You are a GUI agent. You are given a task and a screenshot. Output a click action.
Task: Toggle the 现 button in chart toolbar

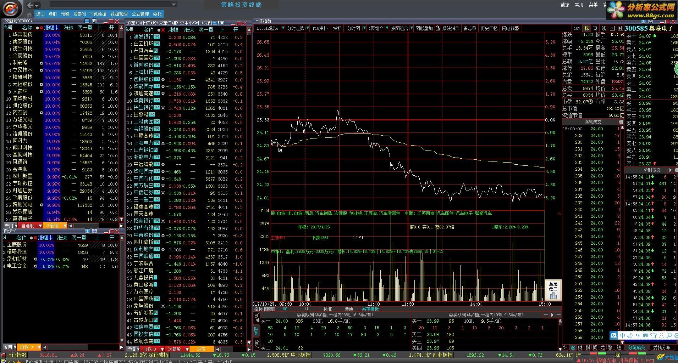[x=595, y=28]
